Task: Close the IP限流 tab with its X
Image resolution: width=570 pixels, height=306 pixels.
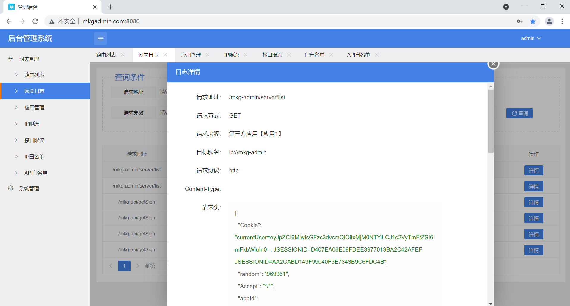Action: click(x=246, y=55)
